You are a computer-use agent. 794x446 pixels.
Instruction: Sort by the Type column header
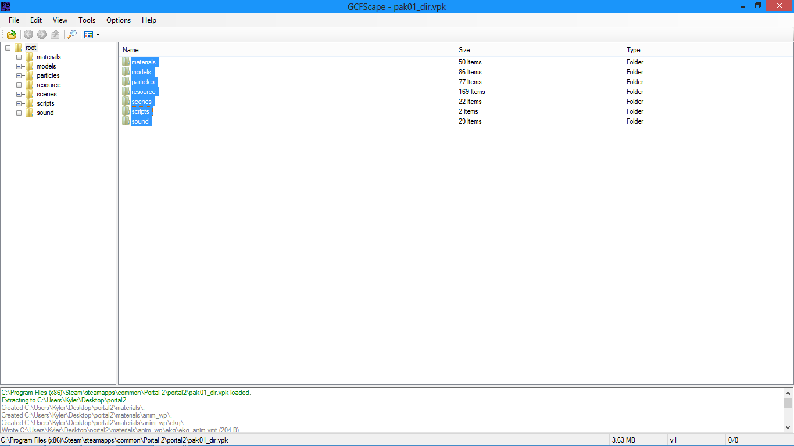pos(707,50)
